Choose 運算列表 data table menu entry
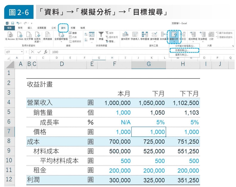Screen dimensions: 236x187 click(x=184, y=55)
